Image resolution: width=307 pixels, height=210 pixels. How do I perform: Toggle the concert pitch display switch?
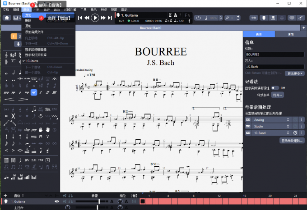[274, 88]
